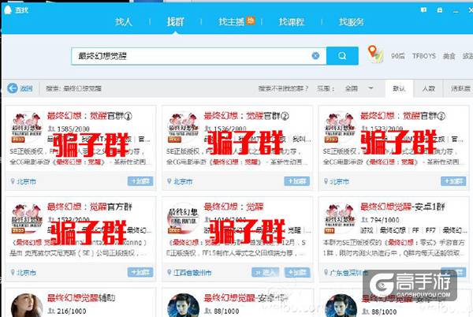
Task: Click the 90后 hot search link
Action: pos(398,57)
